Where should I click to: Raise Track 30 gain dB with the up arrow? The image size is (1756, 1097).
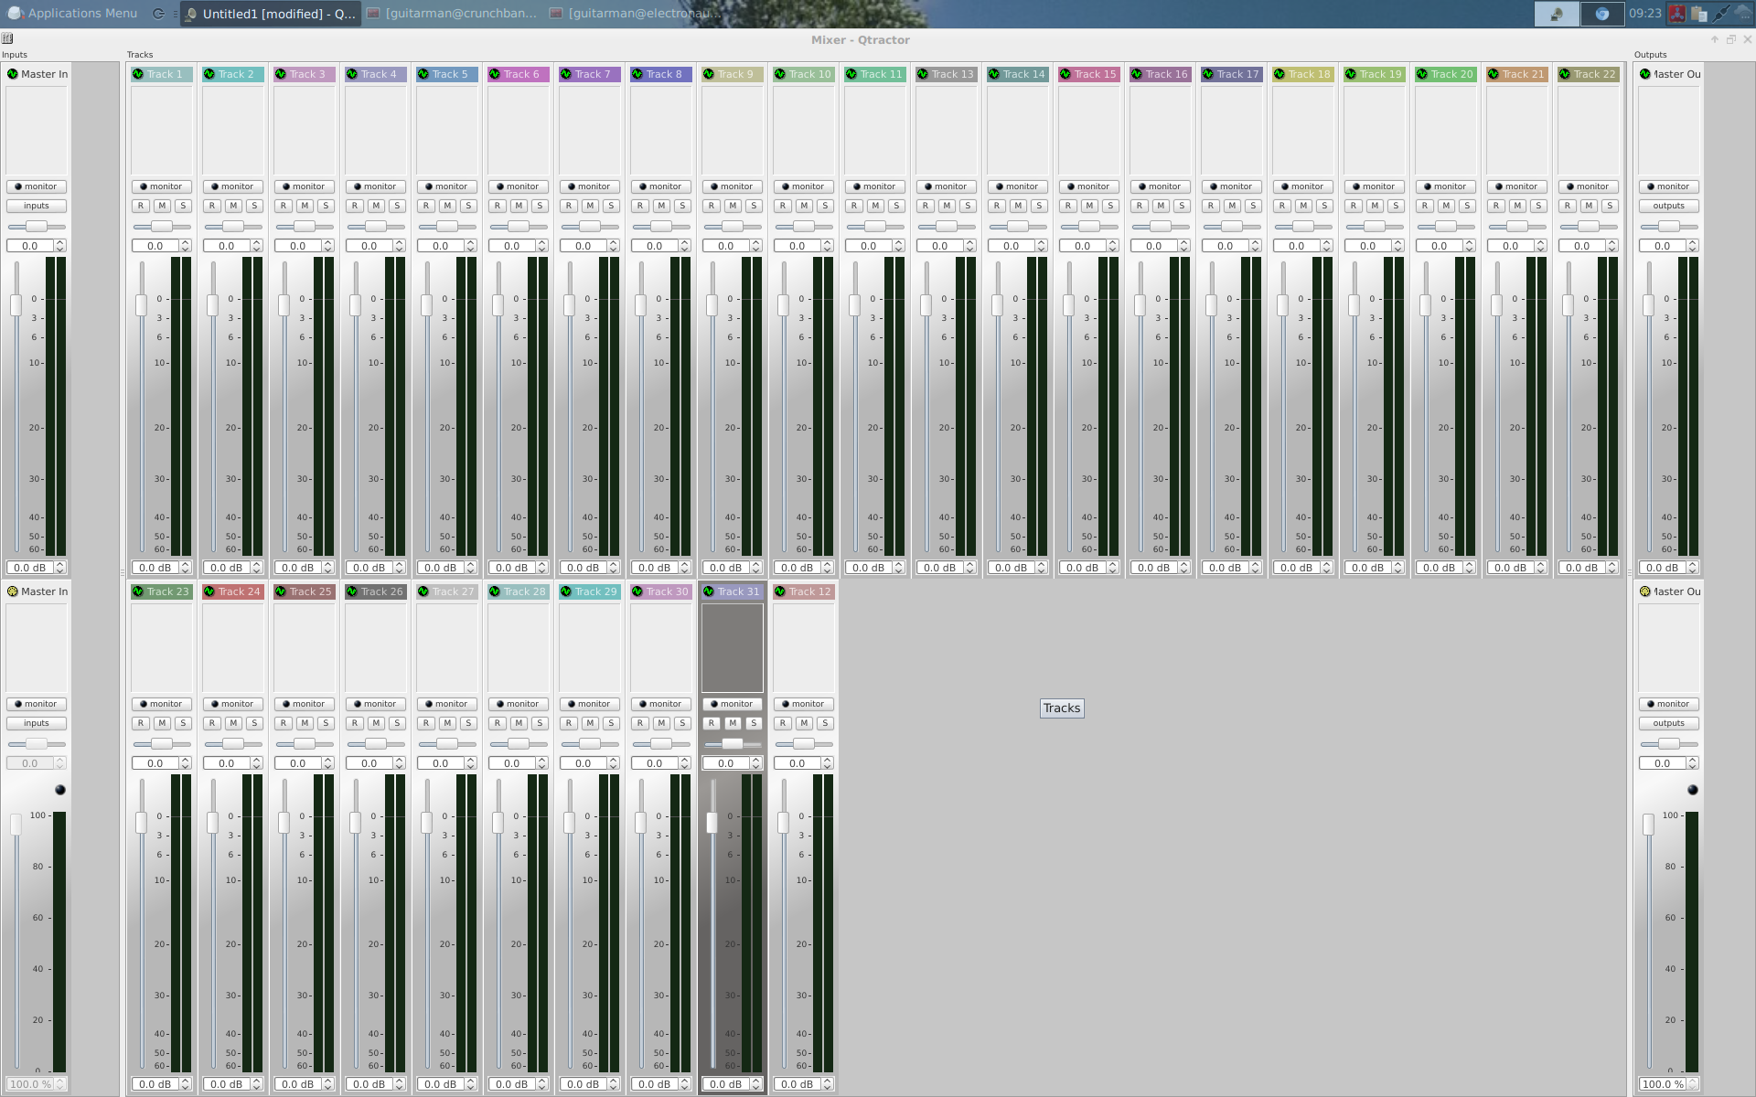pos(685,1081)
